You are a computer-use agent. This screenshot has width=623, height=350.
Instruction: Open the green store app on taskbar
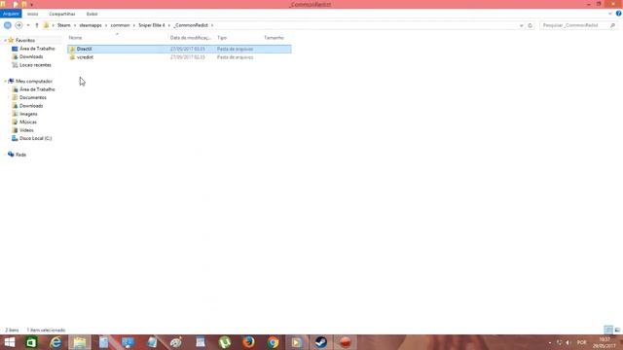point(31,342)
